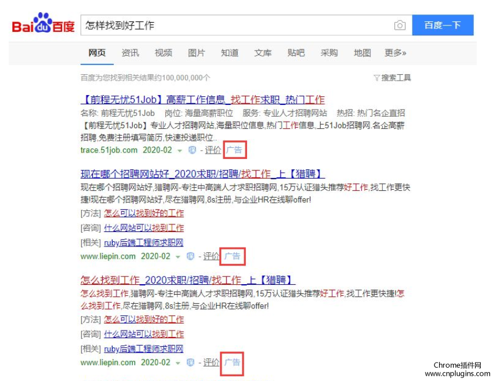Click the shield icon in the 51job result

(x=192, y=150)
